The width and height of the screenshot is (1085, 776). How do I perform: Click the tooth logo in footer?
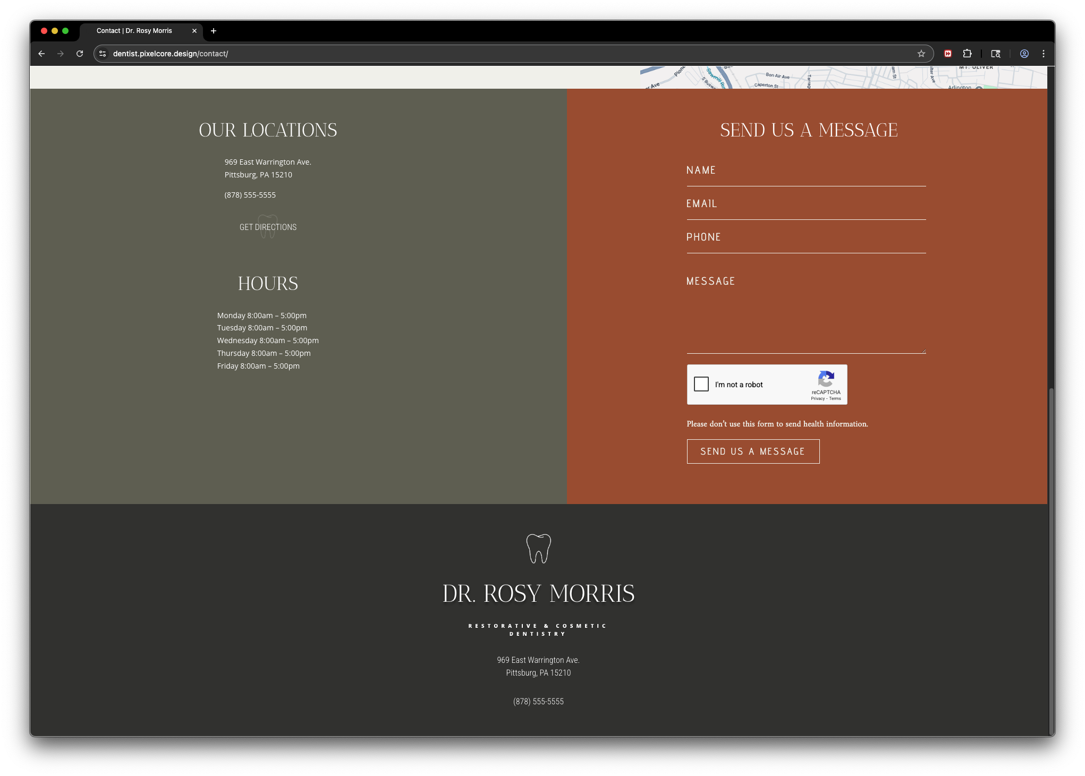[538, 548]
